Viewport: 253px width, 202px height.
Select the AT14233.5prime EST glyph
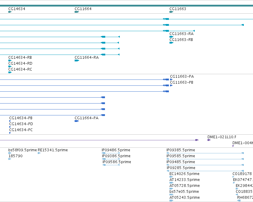coord(171,183)
